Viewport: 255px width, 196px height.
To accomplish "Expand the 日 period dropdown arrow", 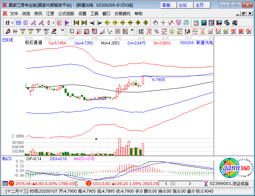I will coord(12,23).
